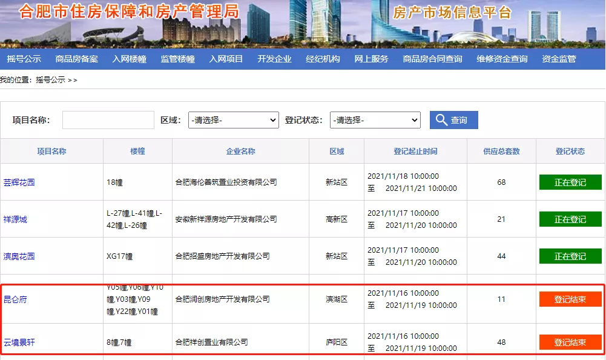Viewport: 606px width, 360px height.
Task: Click the 查询 search button
Action: click(x=453, y=120)
